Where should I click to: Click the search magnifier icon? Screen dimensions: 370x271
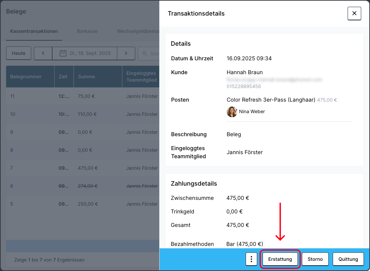[x=145, y=54]
